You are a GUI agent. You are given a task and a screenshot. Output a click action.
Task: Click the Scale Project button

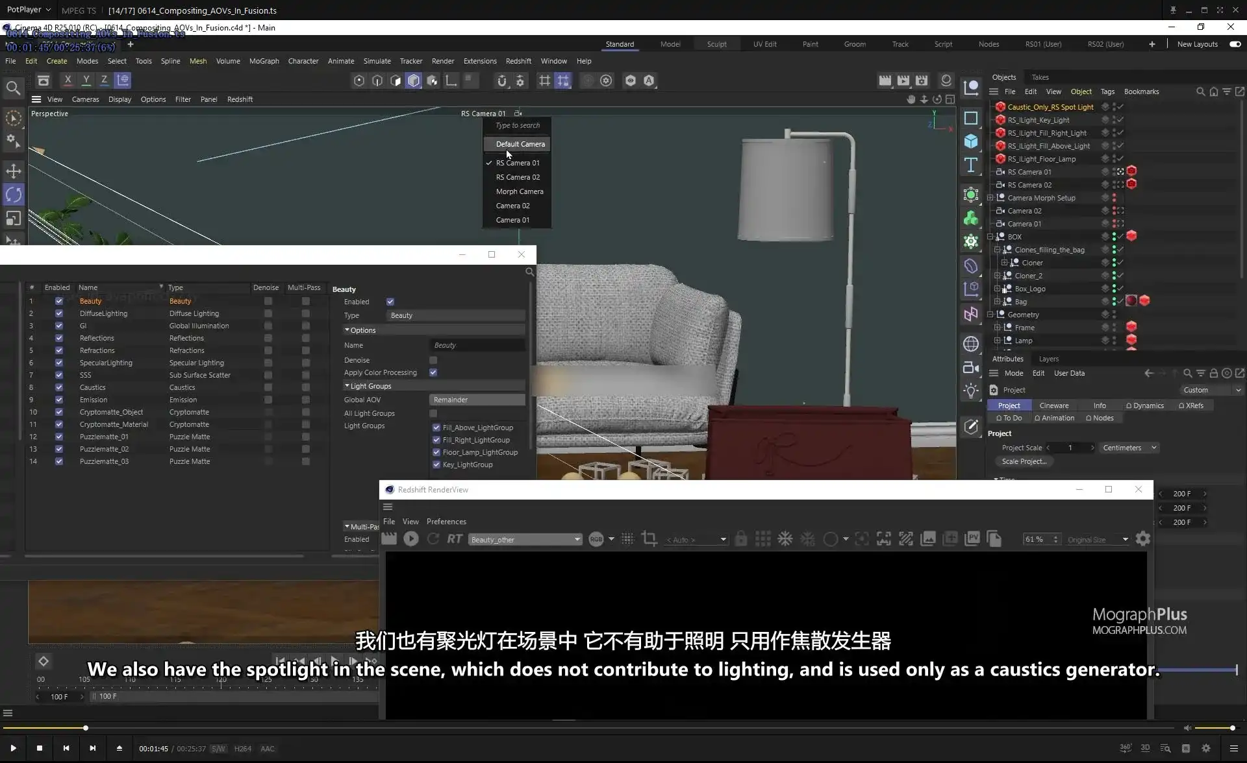click(1024, 461)
